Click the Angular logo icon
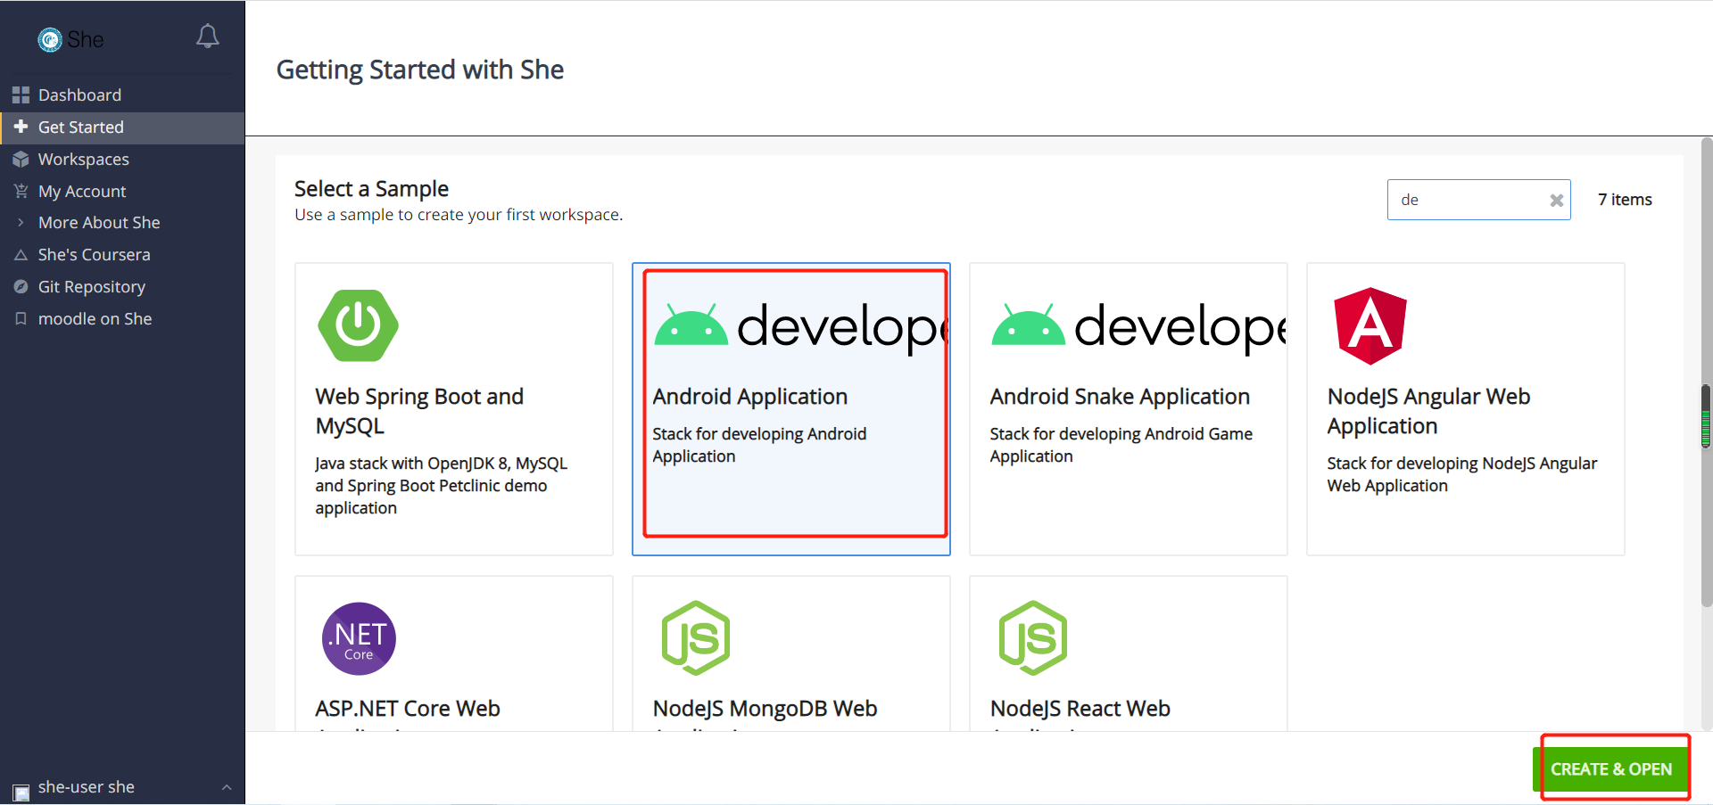1713x805 pixels. click(x=1370, y=326)
